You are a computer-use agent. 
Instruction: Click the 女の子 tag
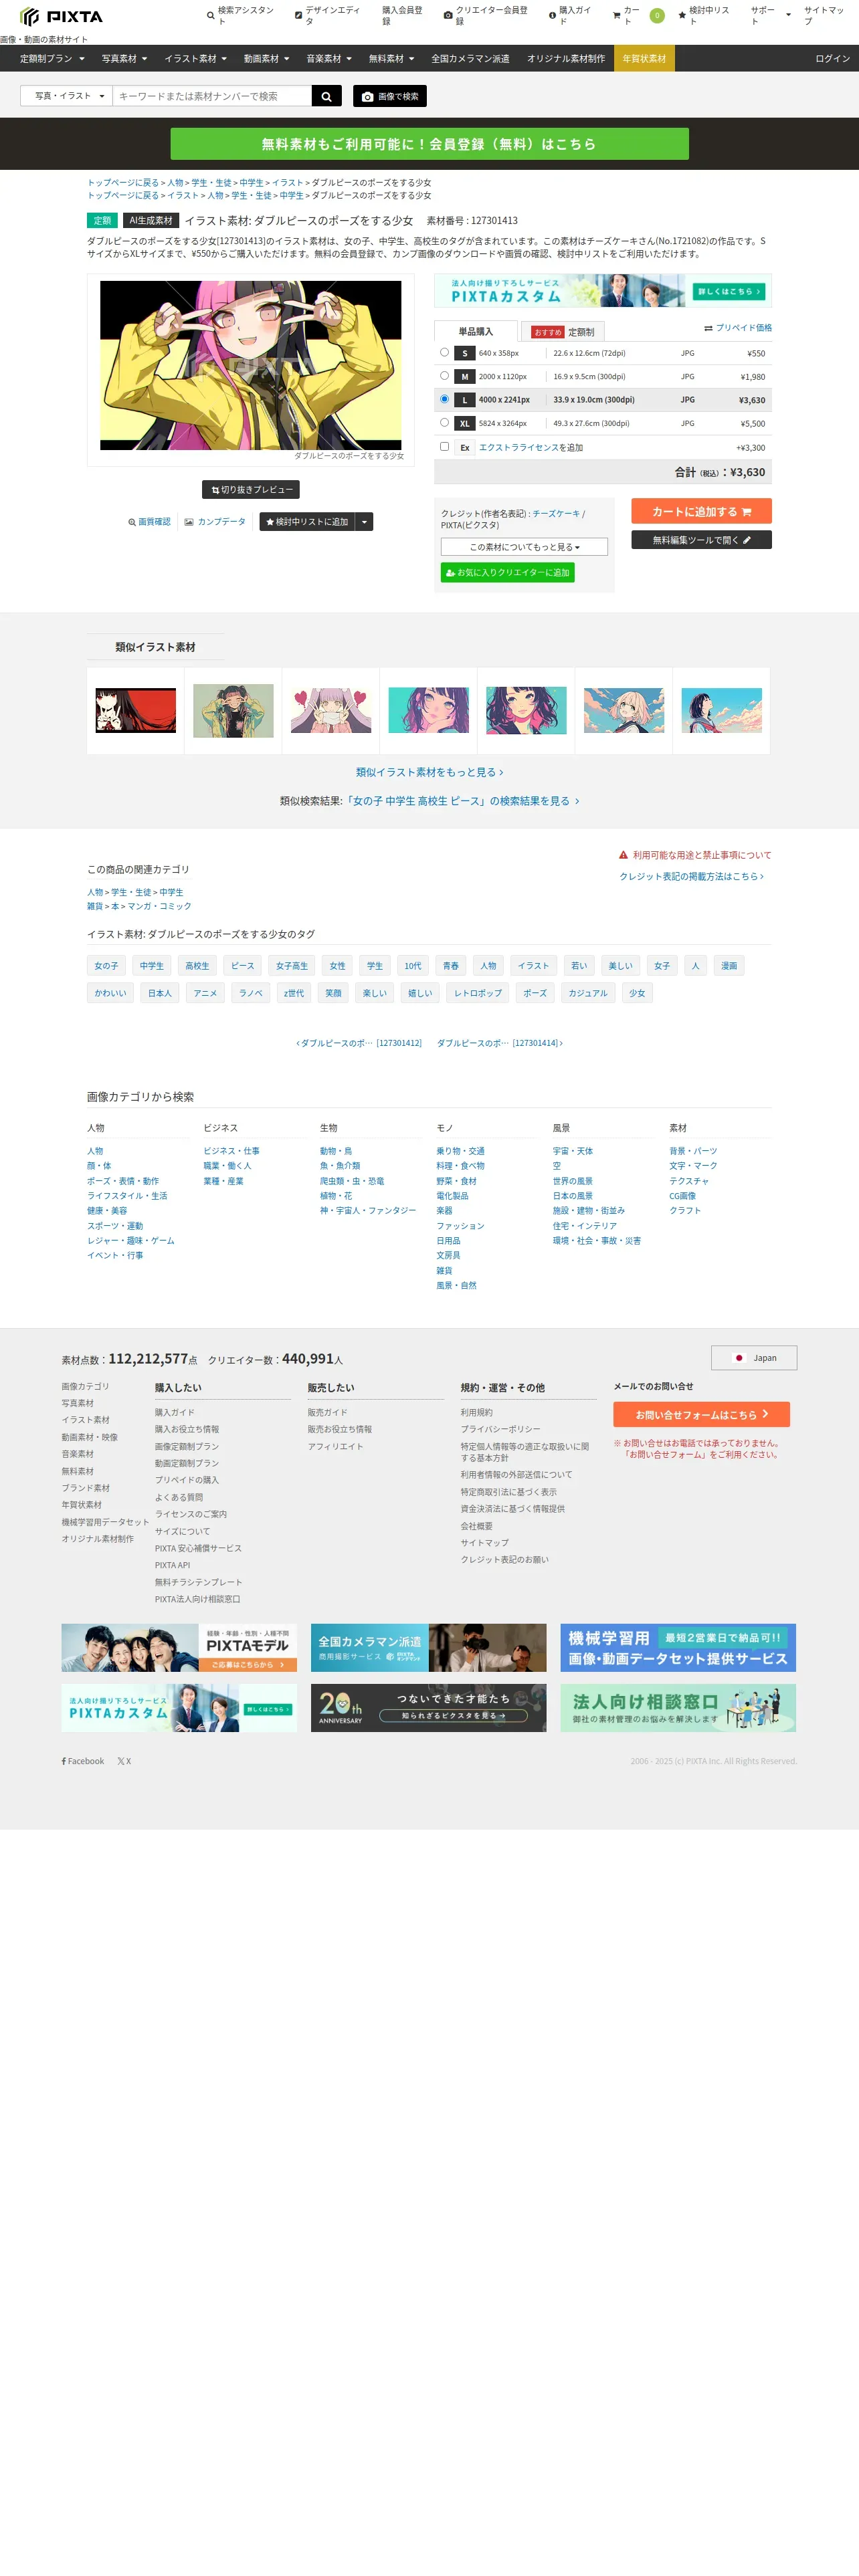[106, 966]
